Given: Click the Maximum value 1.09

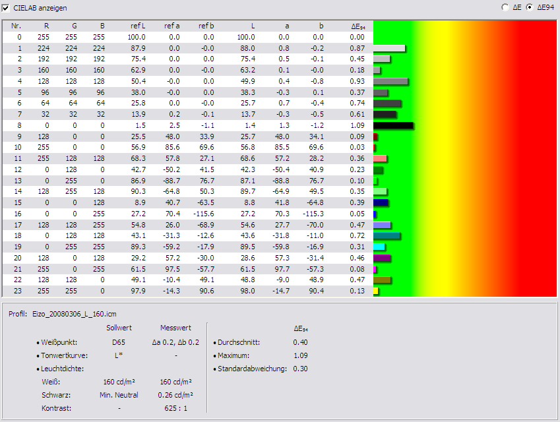Looking at the screenshot, I should pyautogui.click(x=300, y=355).
